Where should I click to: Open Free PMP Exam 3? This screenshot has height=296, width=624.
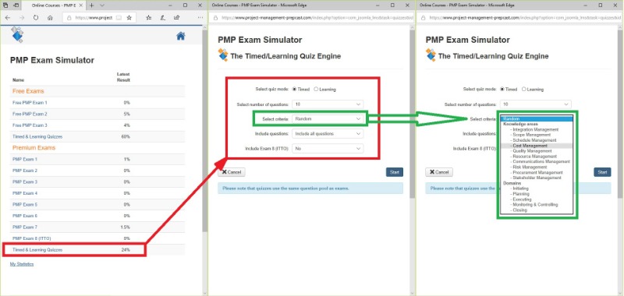tap(30, 125)
